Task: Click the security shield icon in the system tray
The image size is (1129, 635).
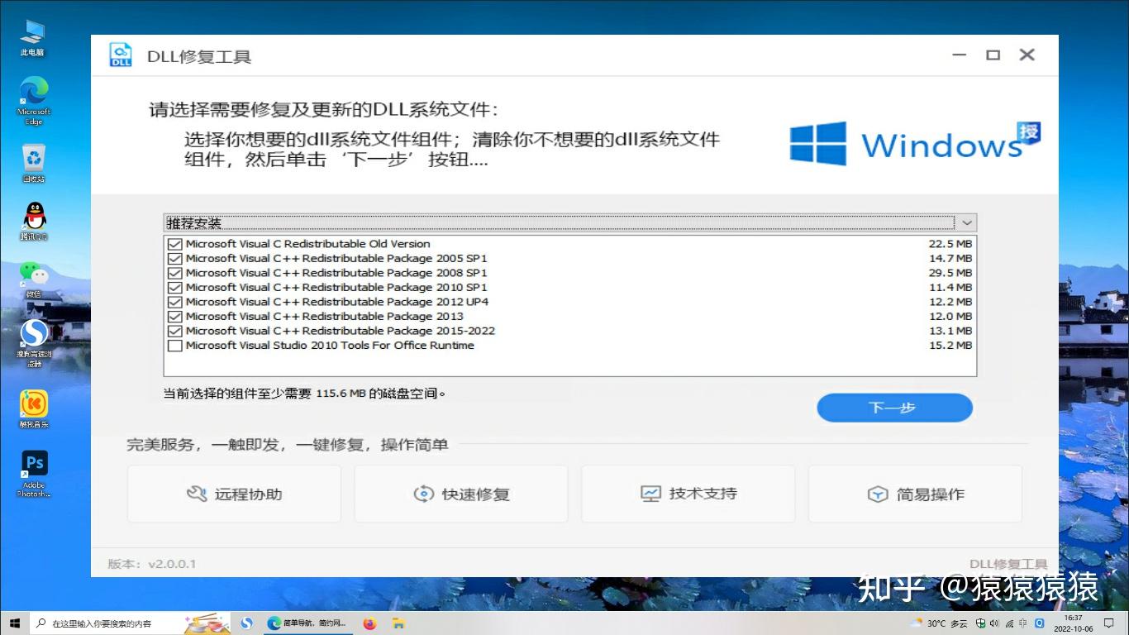Action: [980, 623]
